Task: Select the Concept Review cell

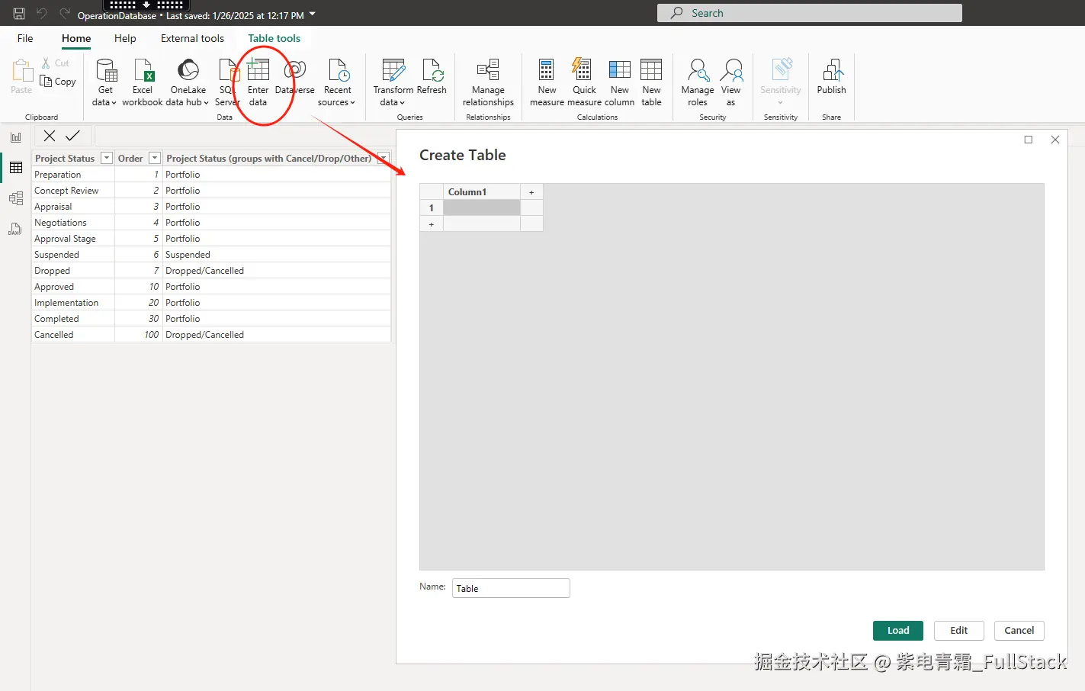Action: [73, 191]
